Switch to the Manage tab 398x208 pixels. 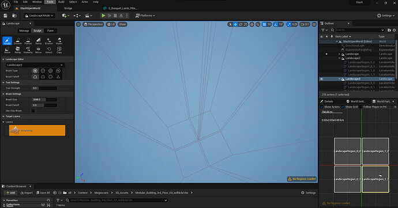tap(24, 31)
